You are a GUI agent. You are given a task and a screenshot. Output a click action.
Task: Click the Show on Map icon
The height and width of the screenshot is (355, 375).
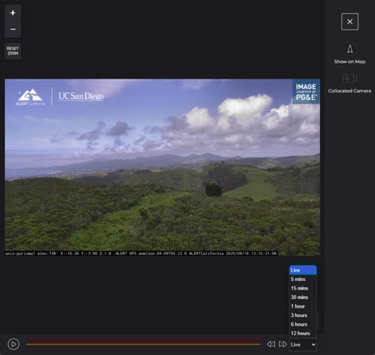pyautogui.click(x=350, y=49)
